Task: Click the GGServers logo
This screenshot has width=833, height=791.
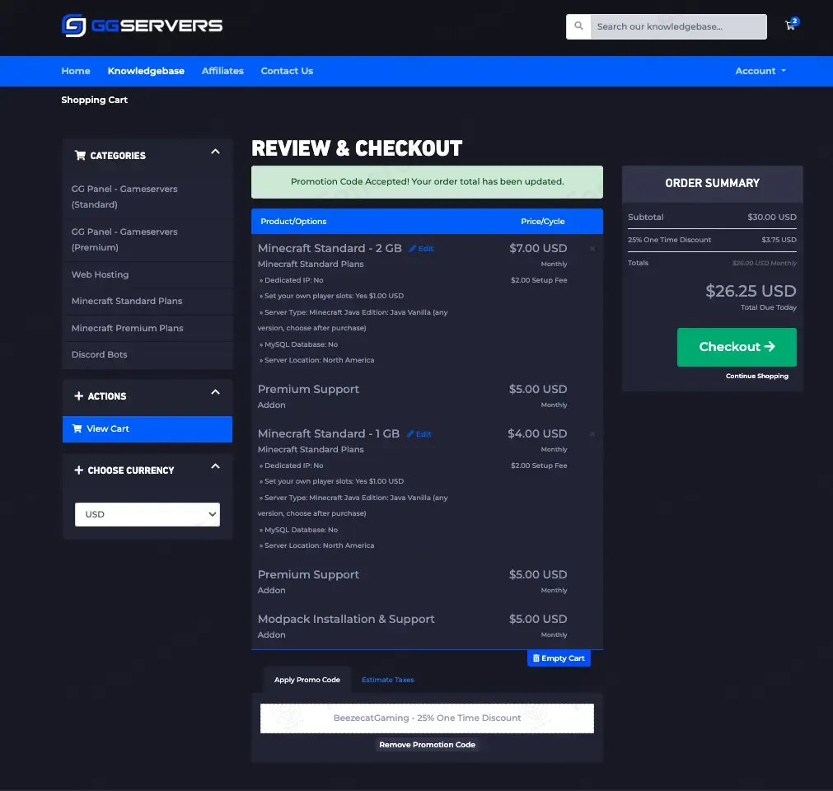Action: point(142,26)
